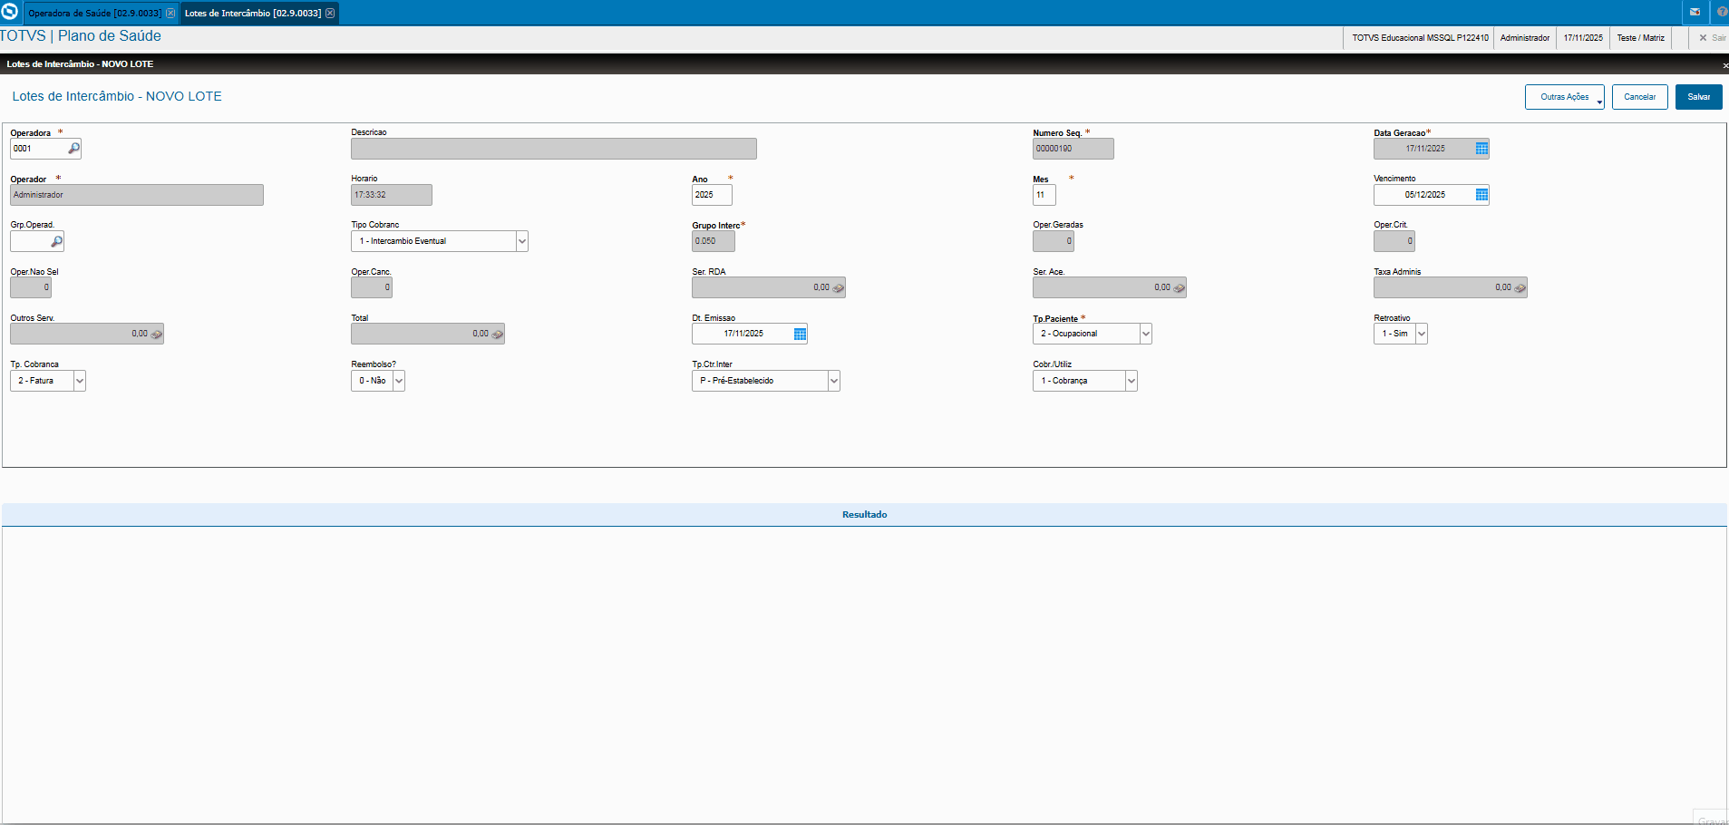Click the '17/11/2025' date in header
The width and height of the screenshot is (1729, 825).
(1583, 38)
